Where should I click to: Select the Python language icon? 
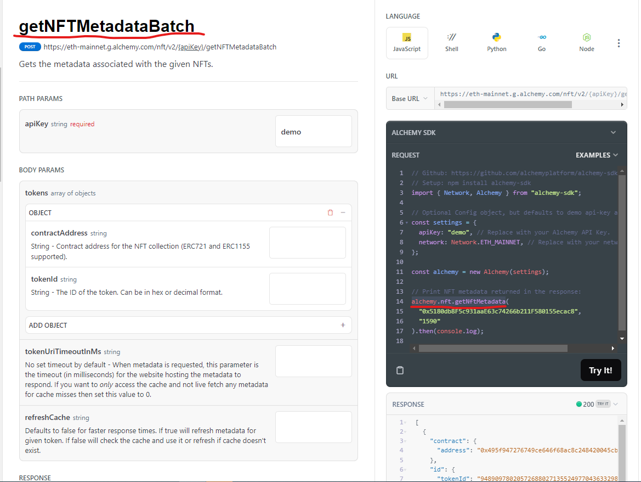(x=497, y=43)
